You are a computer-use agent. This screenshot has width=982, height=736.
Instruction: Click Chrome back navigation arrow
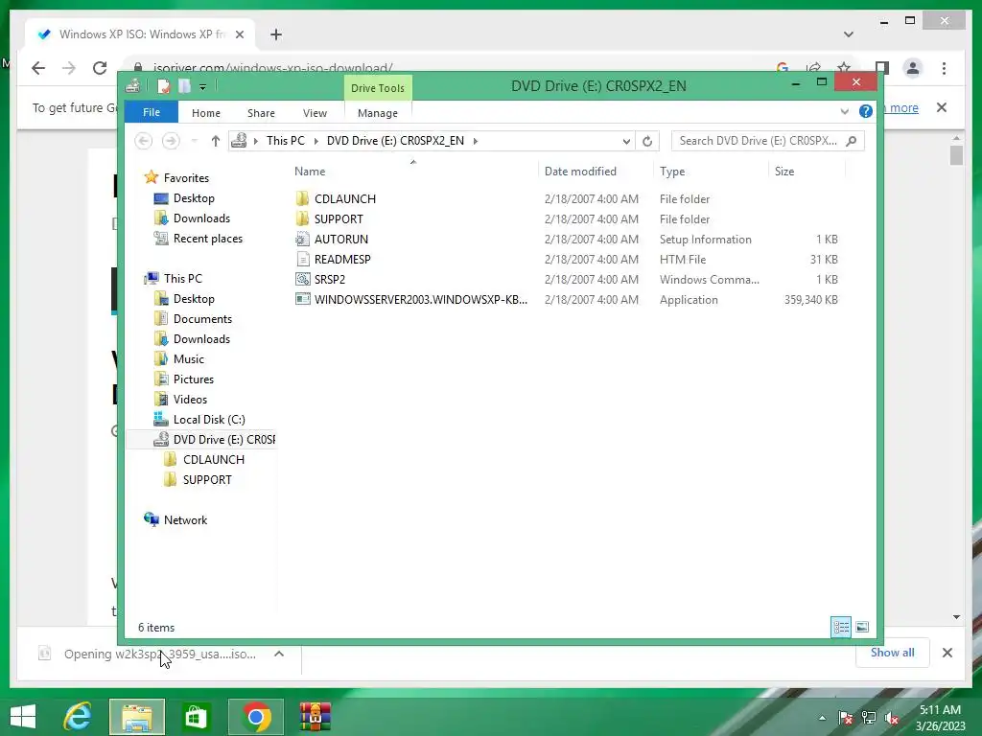click(x=38, y=68)
